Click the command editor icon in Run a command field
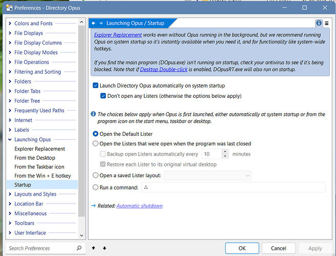 tap(146, 187)
